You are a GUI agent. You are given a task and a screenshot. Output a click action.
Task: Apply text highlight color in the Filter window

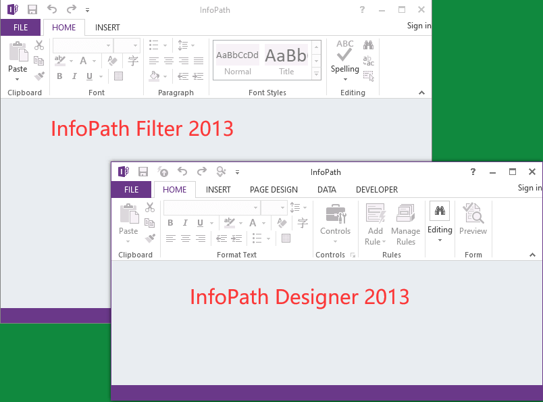tap(60, 61)
